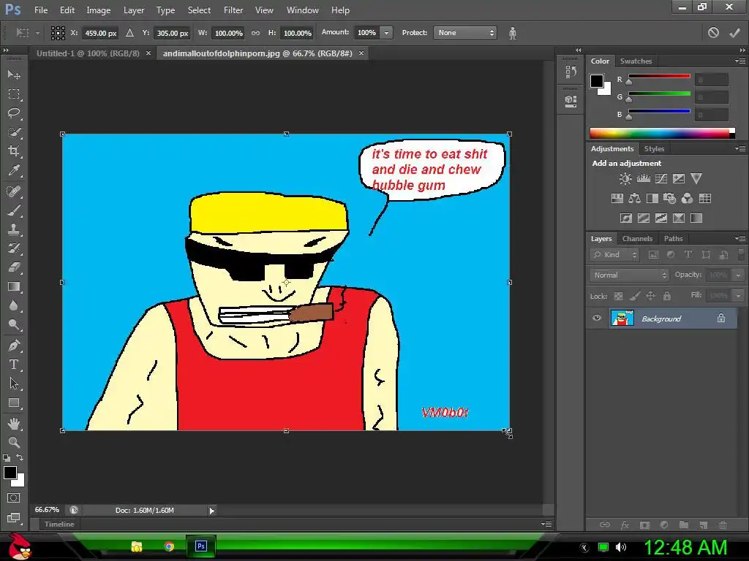Open the Filter menu

(233, 10)
